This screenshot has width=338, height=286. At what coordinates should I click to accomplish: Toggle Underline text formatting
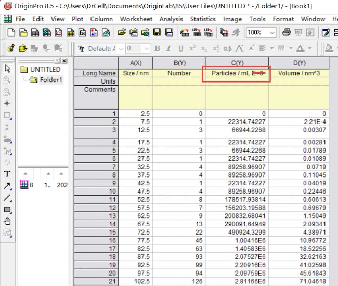180,49
